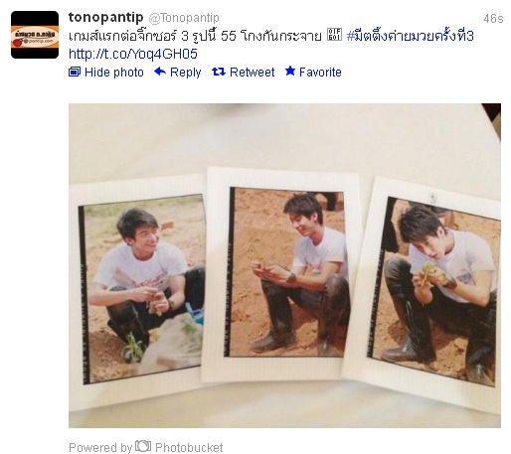Open the tonopantip display name

pos(105,17)
